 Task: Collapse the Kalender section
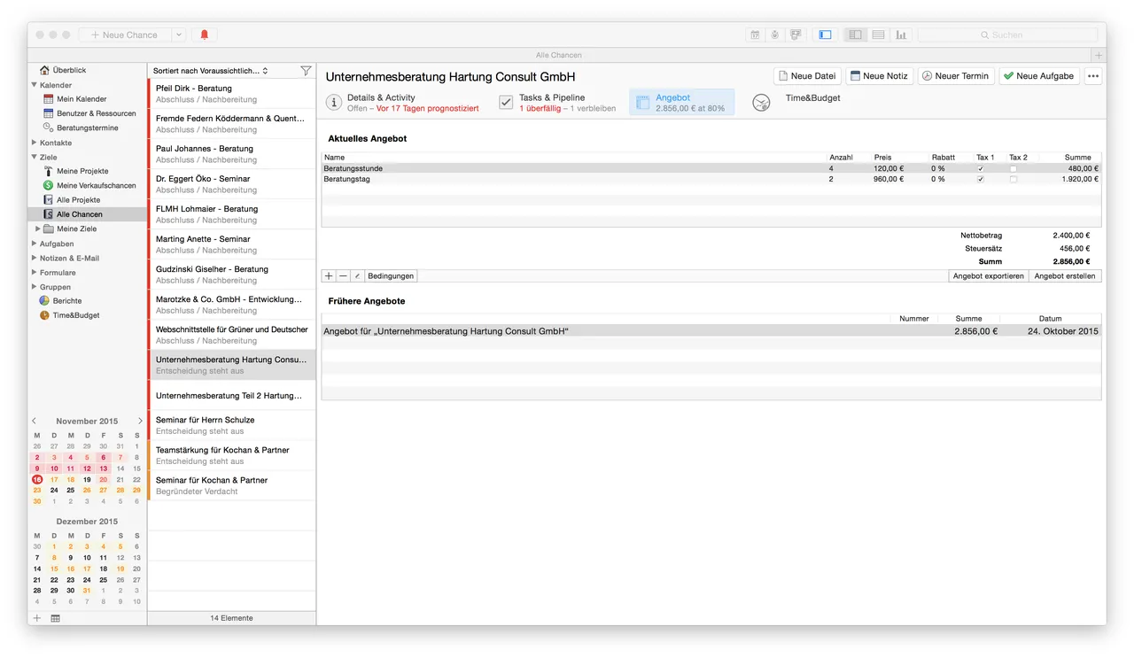point(34,85)
